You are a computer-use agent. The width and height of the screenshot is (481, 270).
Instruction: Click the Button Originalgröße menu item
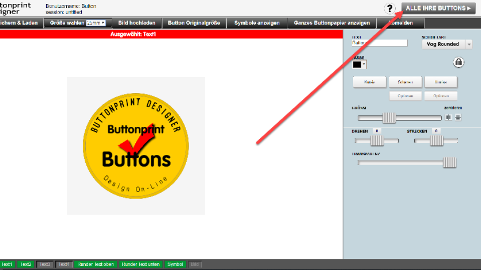click(194, 23)
